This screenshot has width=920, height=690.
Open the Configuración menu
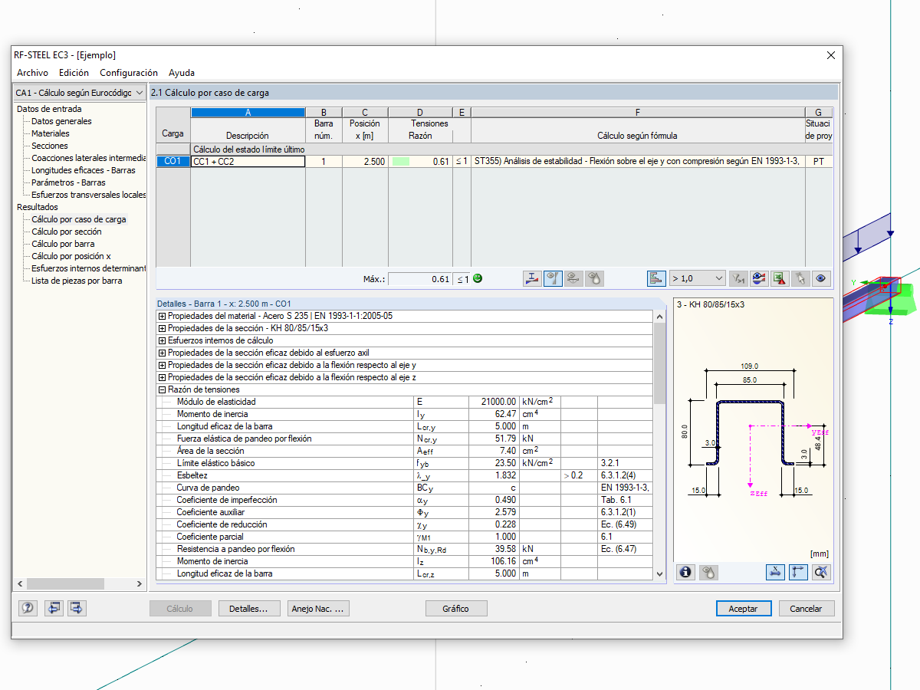coord(128,73)
